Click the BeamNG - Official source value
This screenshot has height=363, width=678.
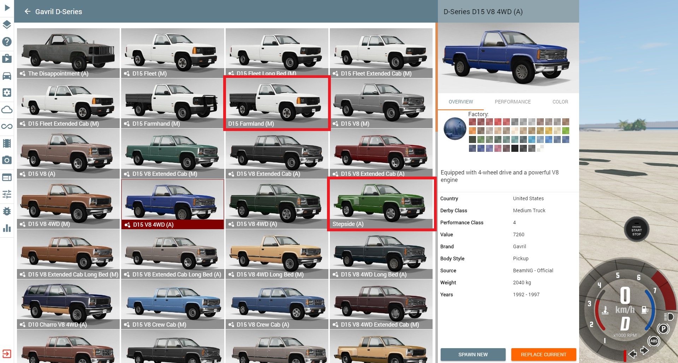coord(533,270)
